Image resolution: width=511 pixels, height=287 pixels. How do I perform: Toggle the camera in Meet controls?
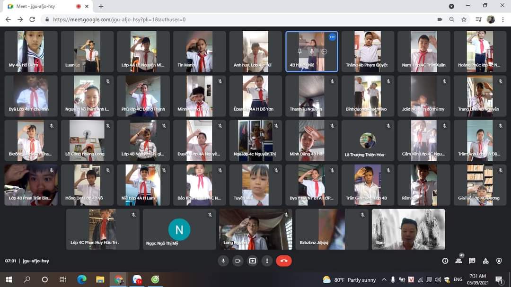(238, 261)
